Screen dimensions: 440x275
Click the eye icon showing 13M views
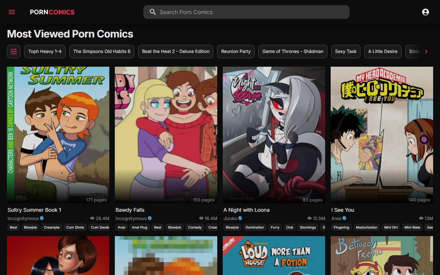pos(421,218)
